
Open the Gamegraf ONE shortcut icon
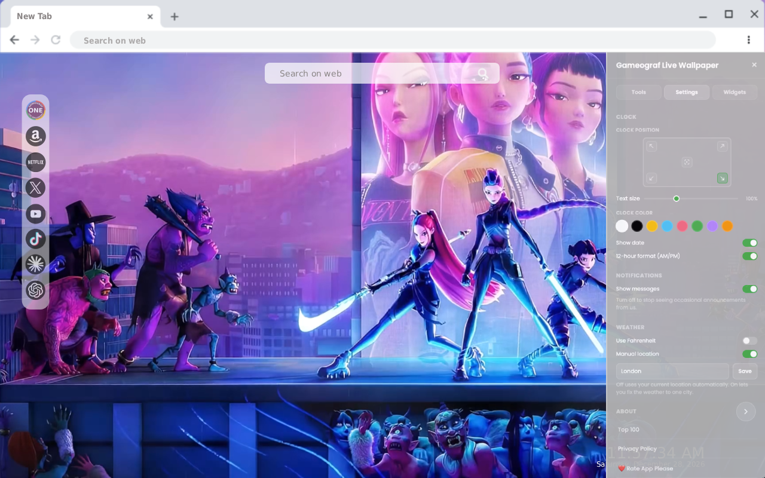[x=36, y=110]
